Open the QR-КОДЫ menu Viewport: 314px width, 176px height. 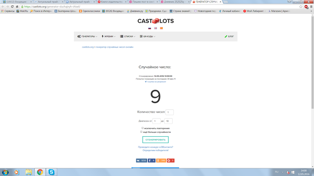tap(148, 37)
